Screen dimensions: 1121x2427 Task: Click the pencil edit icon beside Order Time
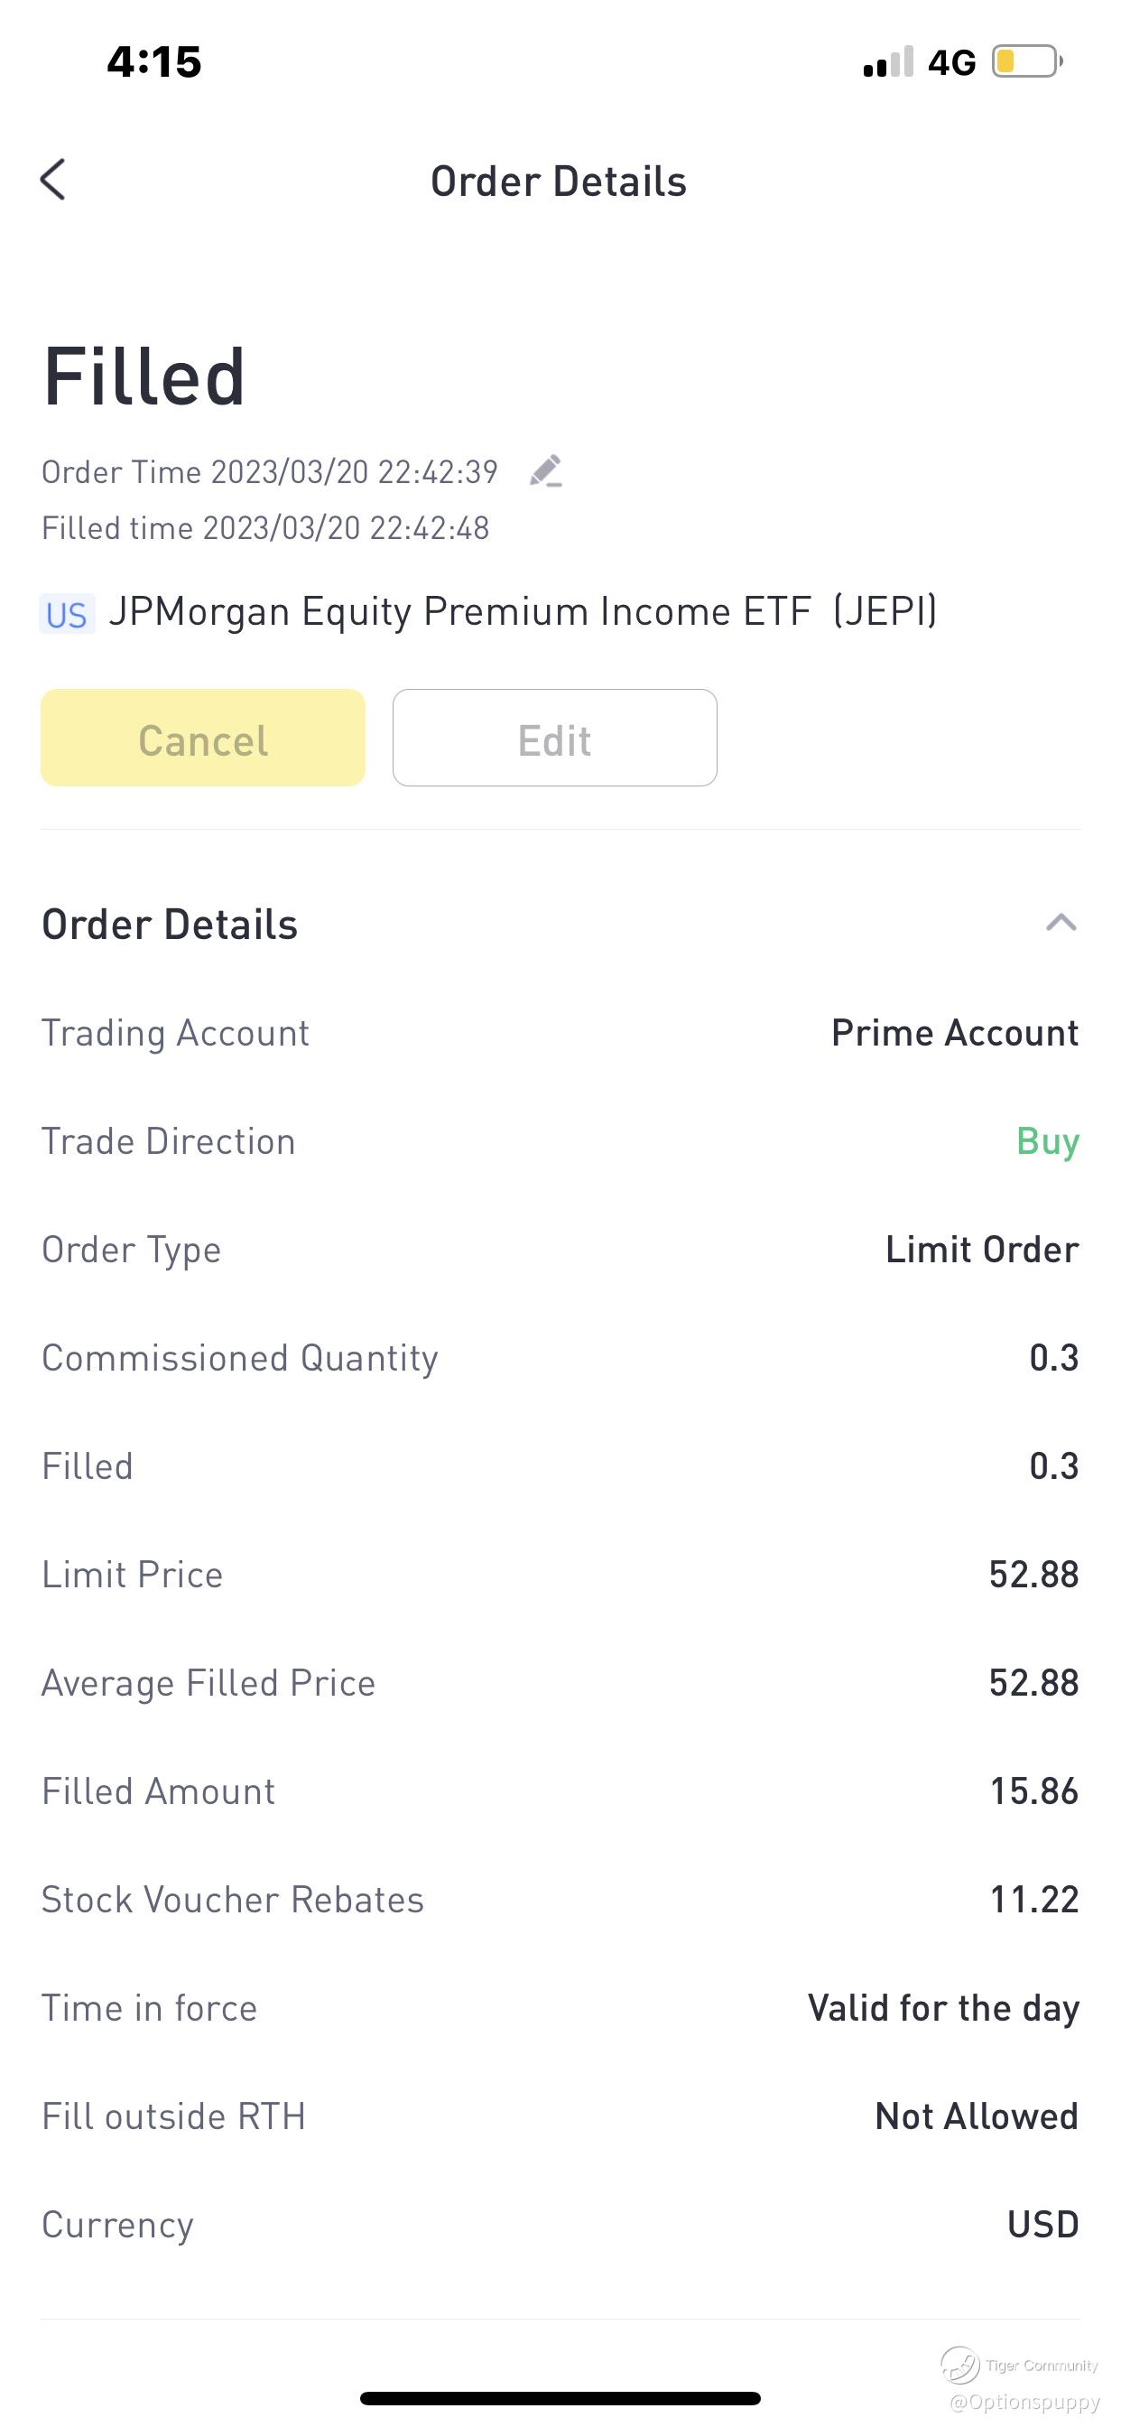click(545, 471)
